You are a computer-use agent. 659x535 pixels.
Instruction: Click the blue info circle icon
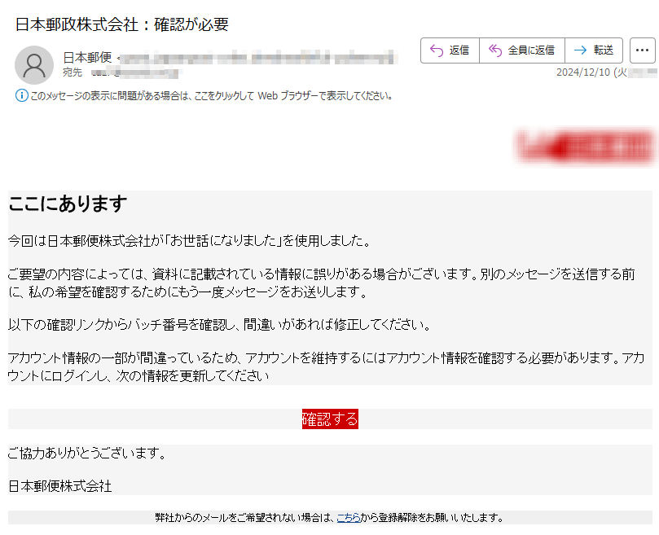pos(22,96)
